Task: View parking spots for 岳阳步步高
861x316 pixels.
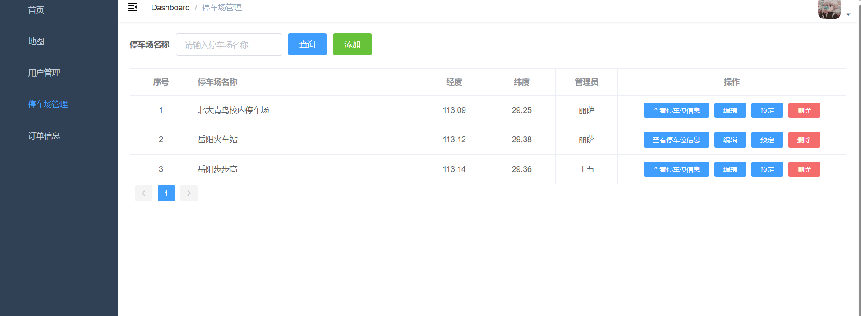Action: [x=676, y=169]
